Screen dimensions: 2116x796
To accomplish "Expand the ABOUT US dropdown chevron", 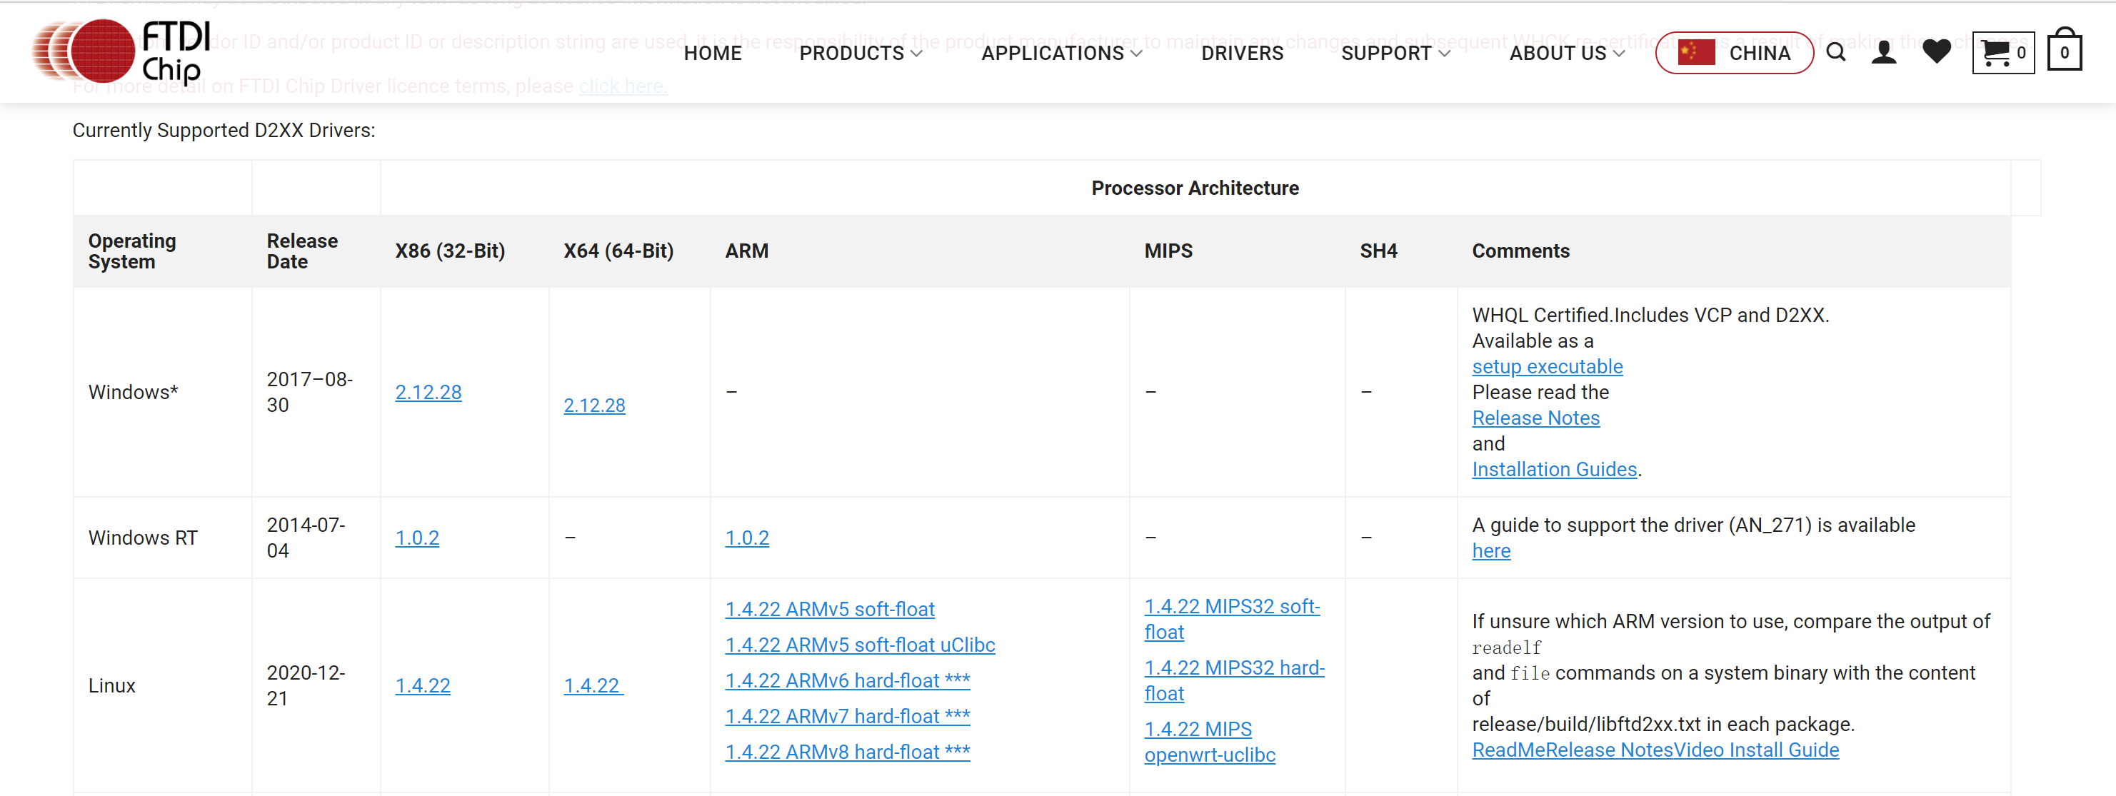I will [1619, 54].
